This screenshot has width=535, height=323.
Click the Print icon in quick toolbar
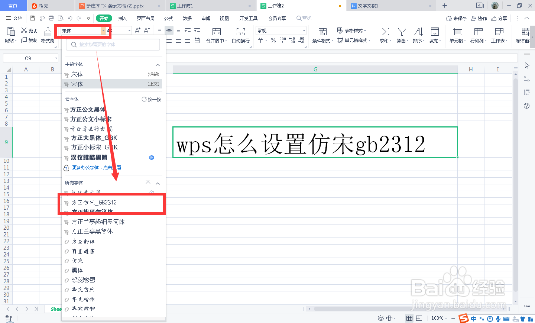[51, 18]
